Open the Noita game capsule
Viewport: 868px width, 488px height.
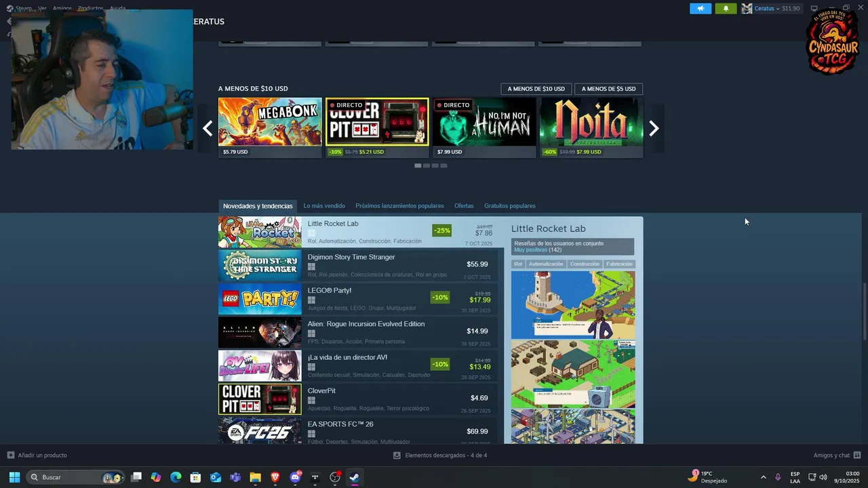coord(591,127)
